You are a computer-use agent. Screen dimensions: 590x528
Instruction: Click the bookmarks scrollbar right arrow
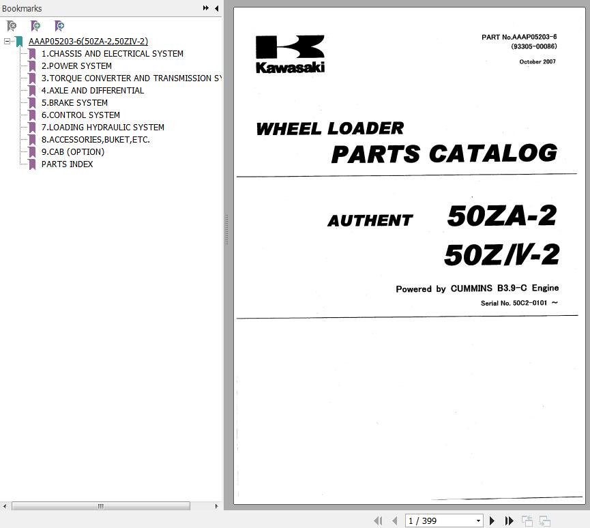pyautogui.click(x=216, y=506)
